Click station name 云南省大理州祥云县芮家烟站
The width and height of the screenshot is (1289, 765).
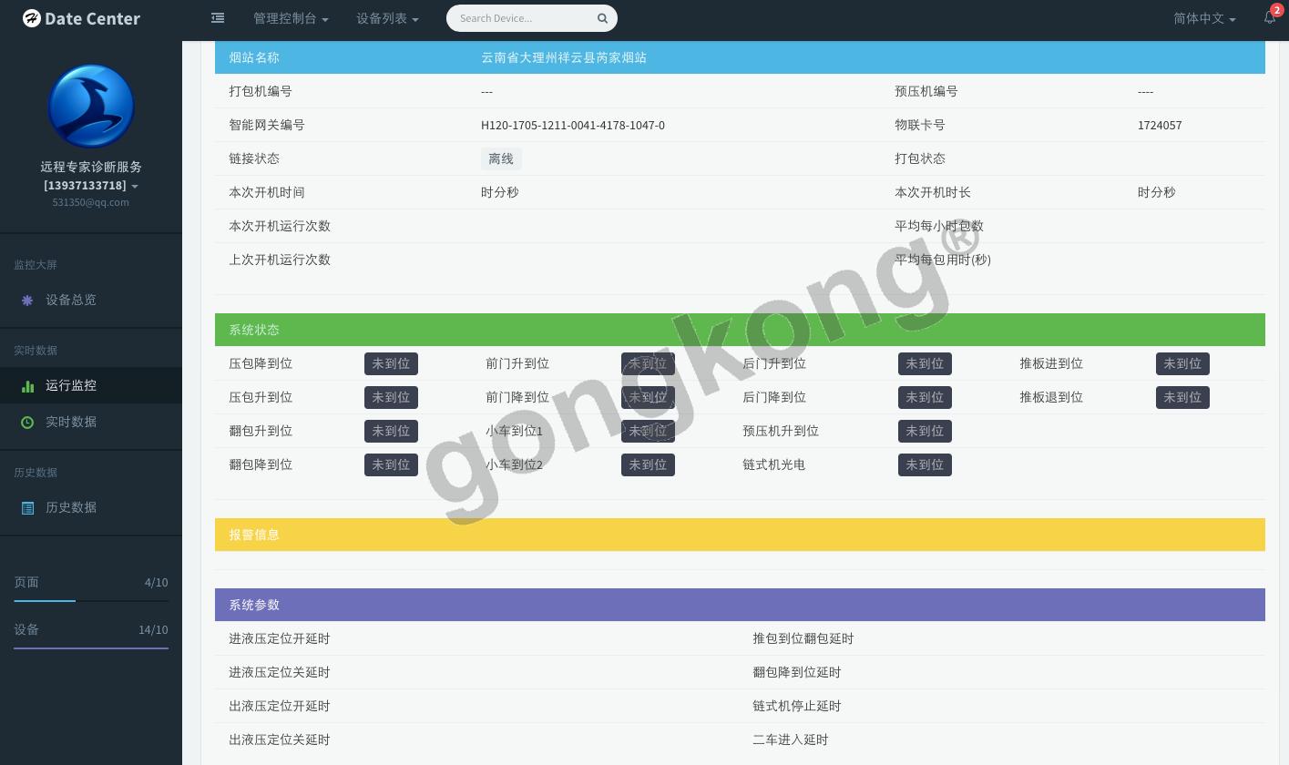pos(564,57)
